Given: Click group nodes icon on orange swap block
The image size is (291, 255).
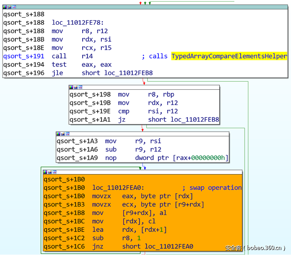Looking at the screenshot, I should [55, 172].
